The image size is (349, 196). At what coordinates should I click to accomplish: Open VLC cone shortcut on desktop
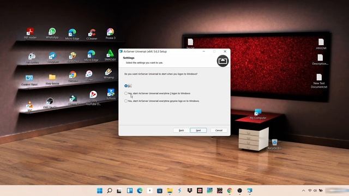(29, 106)
